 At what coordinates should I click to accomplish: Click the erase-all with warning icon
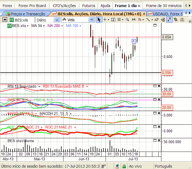tap(163, 20)
